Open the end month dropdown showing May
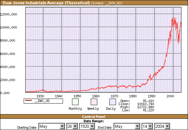This screenshot has height=130, width=188. (x=127, y=126)
